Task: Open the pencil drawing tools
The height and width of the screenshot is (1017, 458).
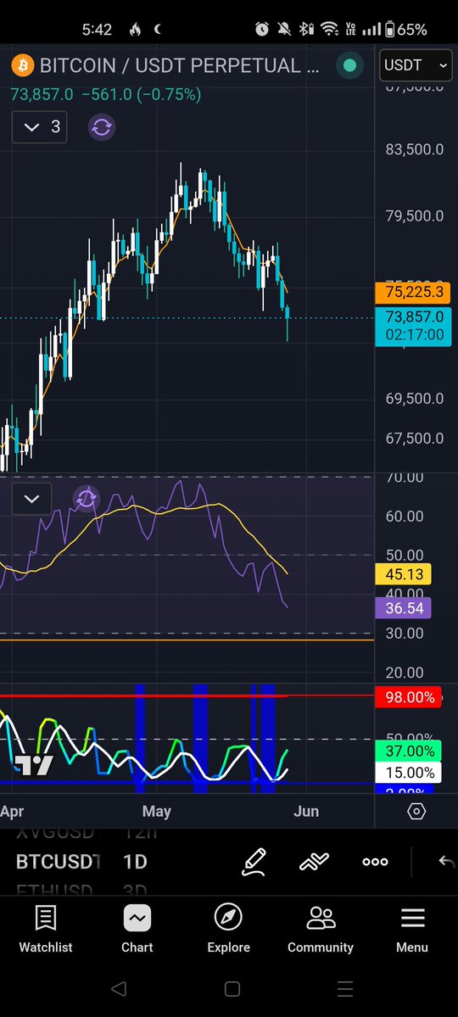Action: [254, 862]
